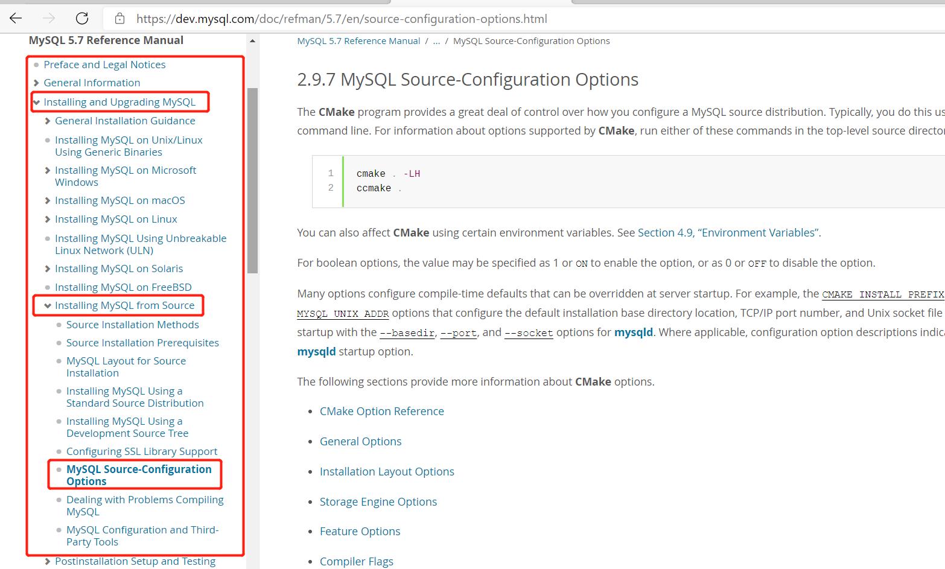Expand Postinstallation Setup and Testing chevron
Image resolution: width=945 pixels, height=569 pixels.
pyautogui.click(x=48, y=561)
